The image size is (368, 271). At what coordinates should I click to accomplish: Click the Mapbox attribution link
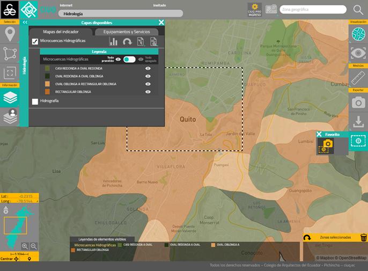(326, 258)
